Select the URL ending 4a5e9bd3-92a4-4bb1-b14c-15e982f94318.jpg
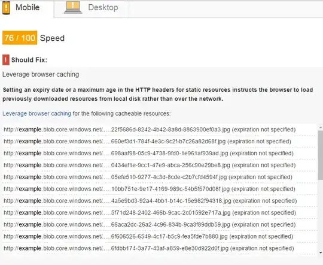Viewport: 323px width, 265px height. tap(150, 201)
